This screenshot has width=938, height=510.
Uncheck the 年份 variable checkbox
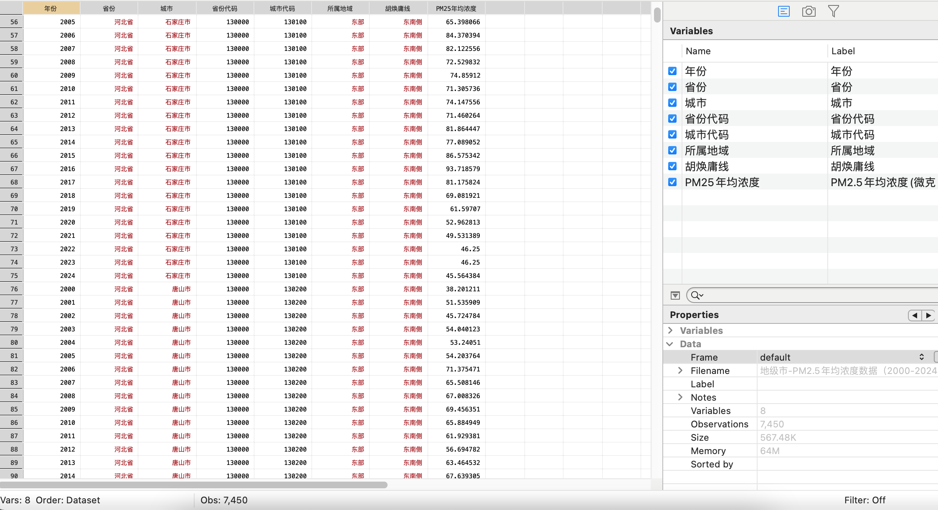(672, 71)
